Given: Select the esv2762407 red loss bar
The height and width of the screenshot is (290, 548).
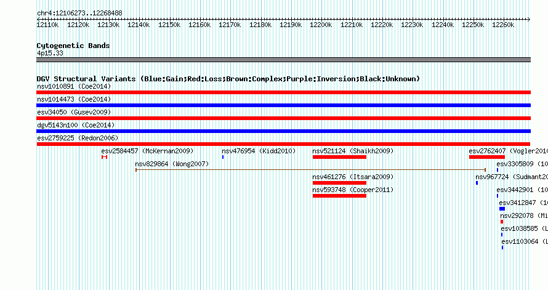Looking at the screenshot, I should pyautogui.click(x=487, y=157).
